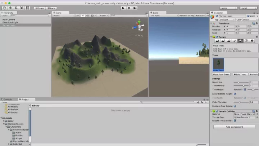
Task: Open the Layer Default dropdown
Action: [x=250, y=20]
